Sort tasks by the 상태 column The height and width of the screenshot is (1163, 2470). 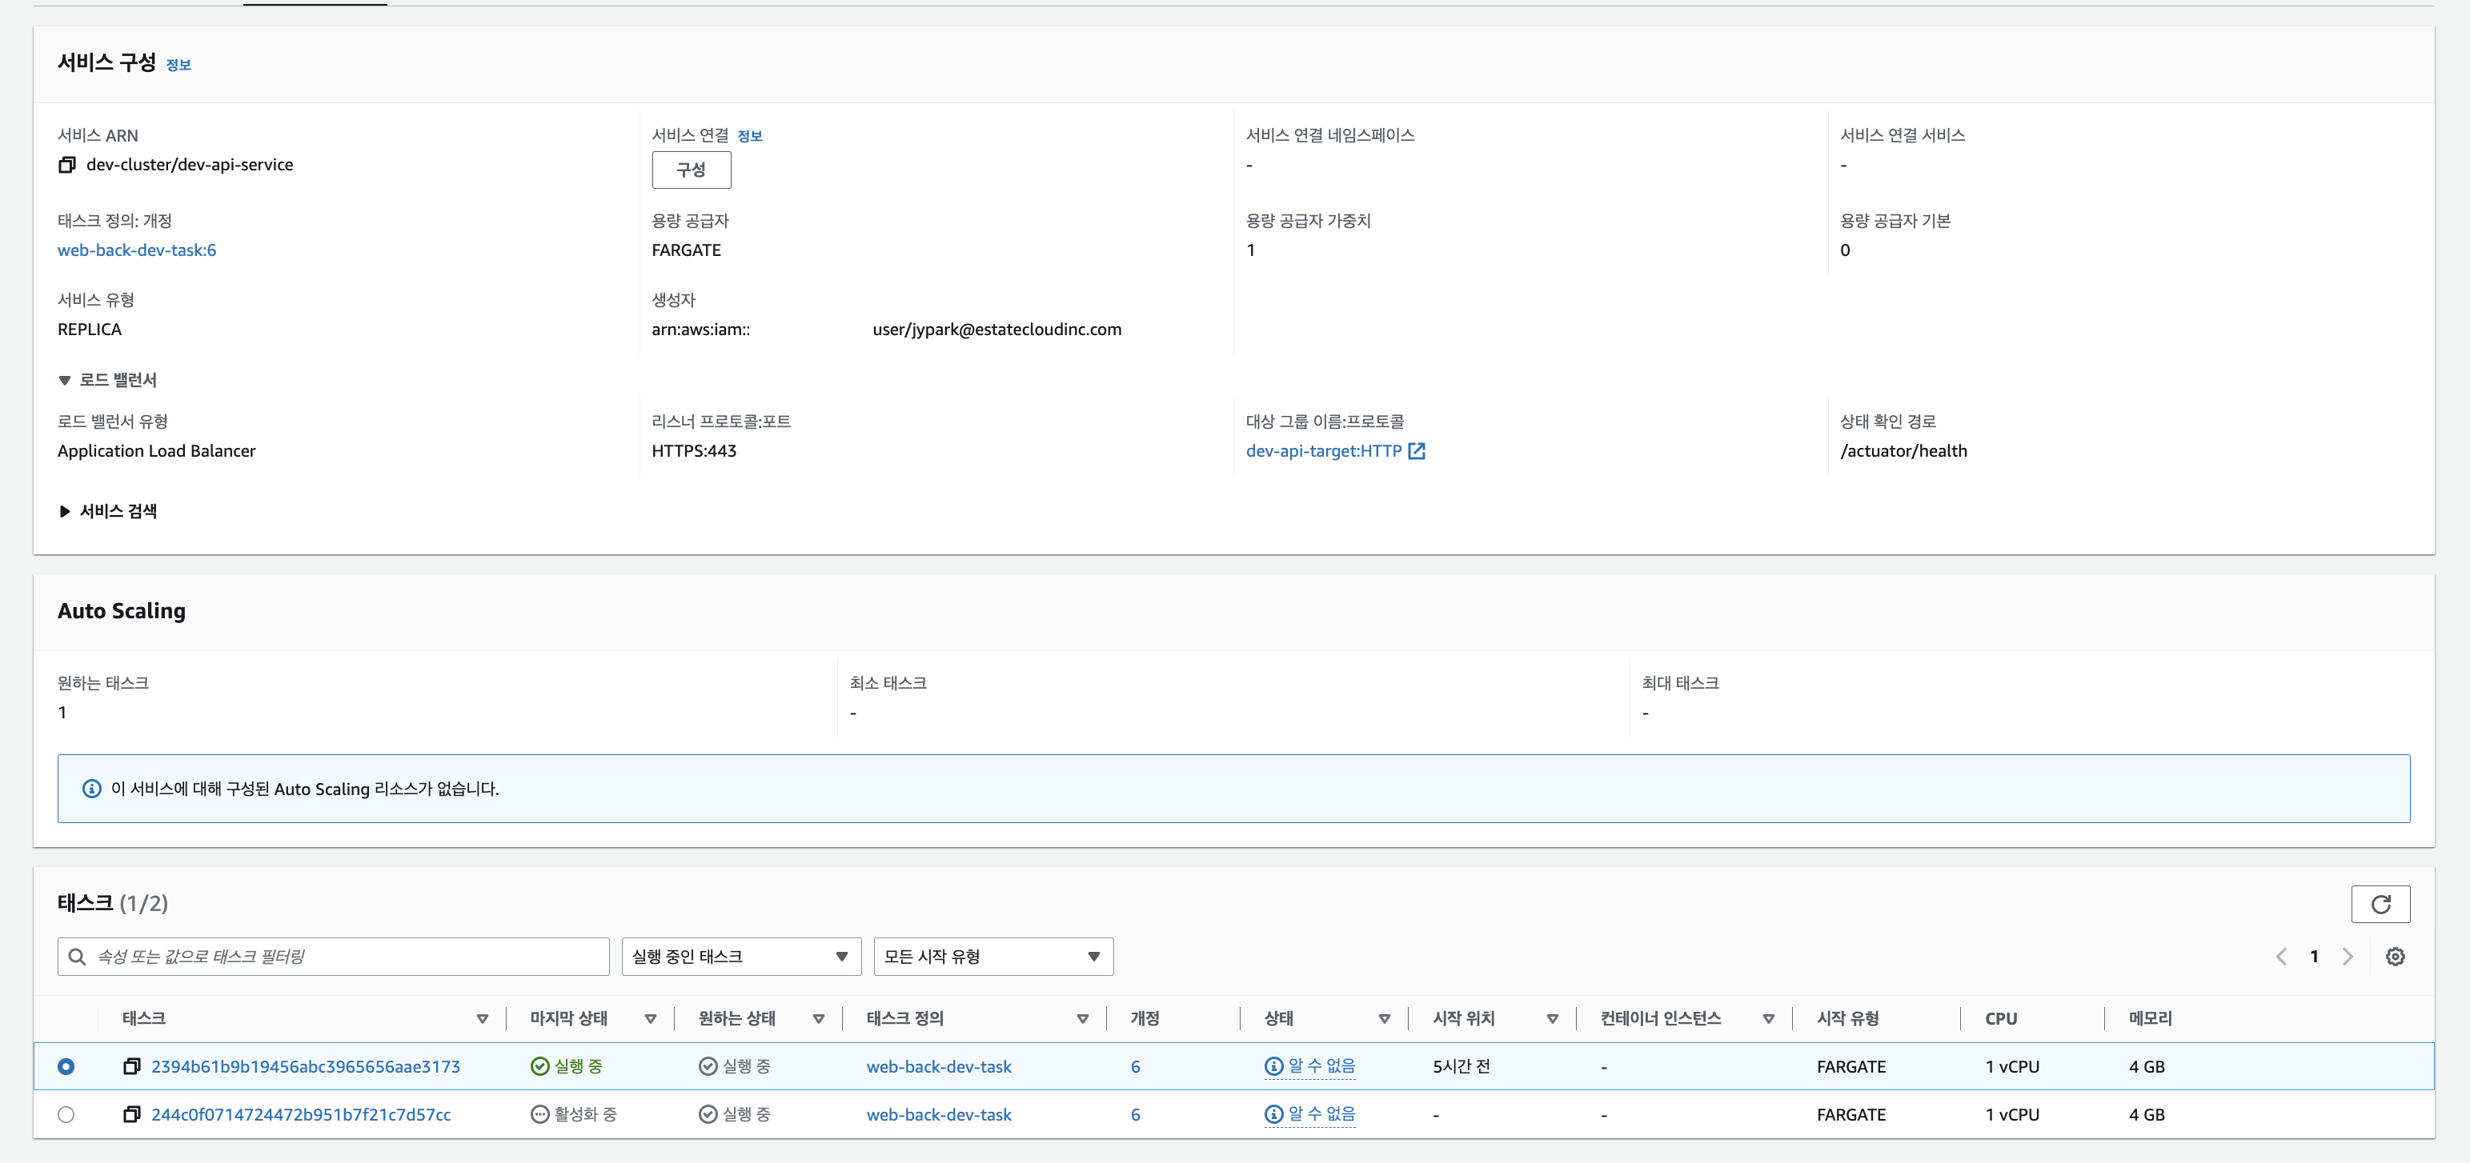(1384, 1018)
